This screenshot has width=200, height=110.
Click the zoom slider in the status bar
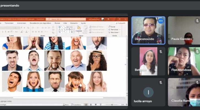pyautogui.click(x=112, y=105)
